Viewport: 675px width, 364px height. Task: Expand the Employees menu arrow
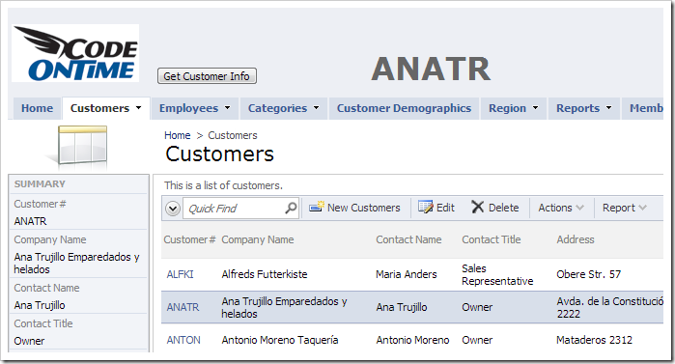(227, 108)
